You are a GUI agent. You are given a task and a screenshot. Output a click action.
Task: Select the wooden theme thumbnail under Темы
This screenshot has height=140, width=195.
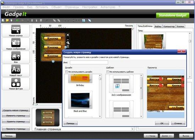coord(154,41)
